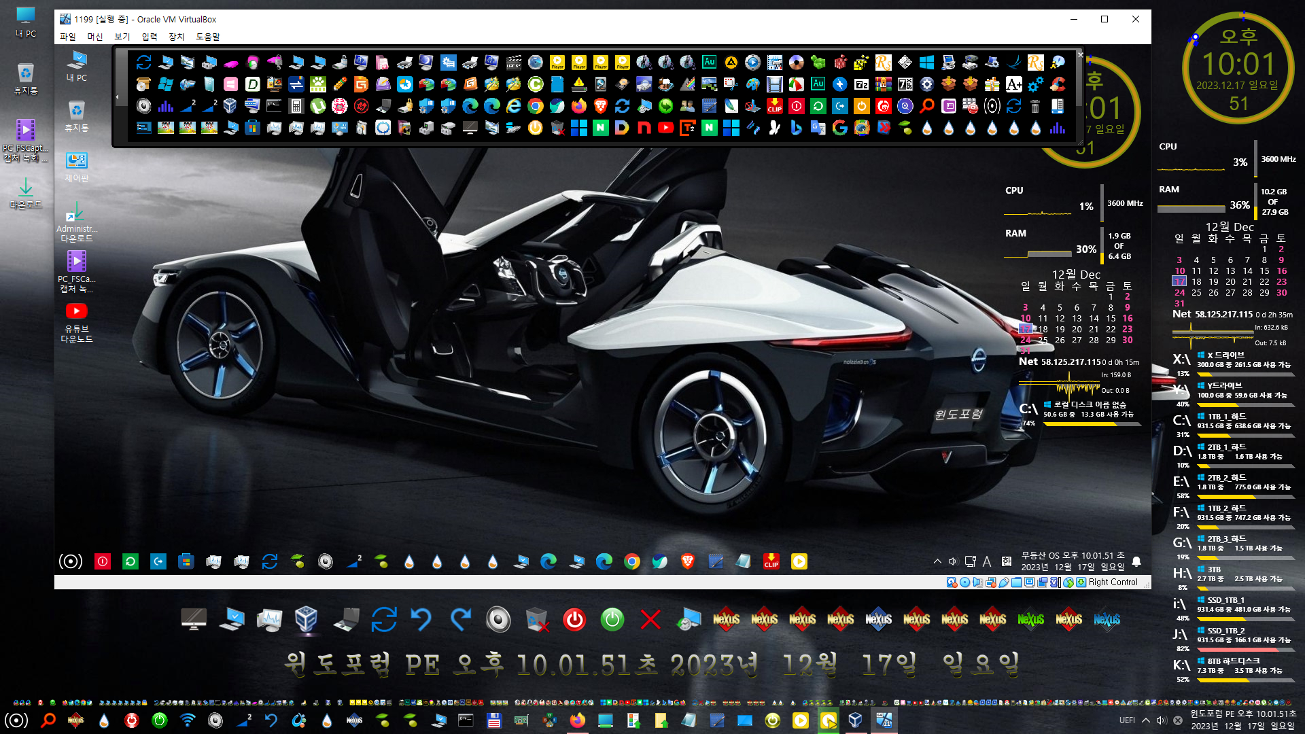Expand hidden tray icons on host taskbar
The image size is (1305, 734).
coord(1146,720)
